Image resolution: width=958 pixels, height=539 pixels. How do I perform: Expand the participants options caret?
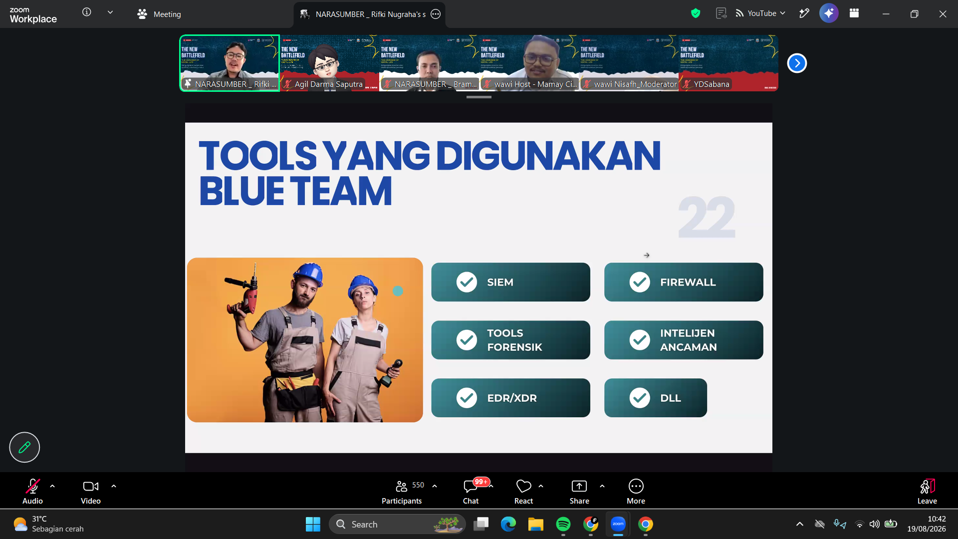435,486
